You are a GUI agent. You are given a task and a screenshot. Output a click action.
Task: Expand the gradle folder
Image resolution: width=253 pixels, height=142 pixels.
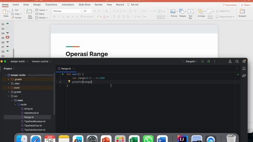pos(9,92)
